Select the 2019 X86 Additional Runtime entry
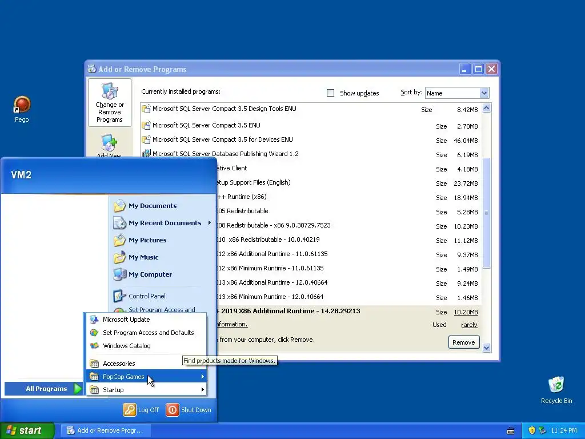This screenshot has height=439, width=585. (289, 311)
